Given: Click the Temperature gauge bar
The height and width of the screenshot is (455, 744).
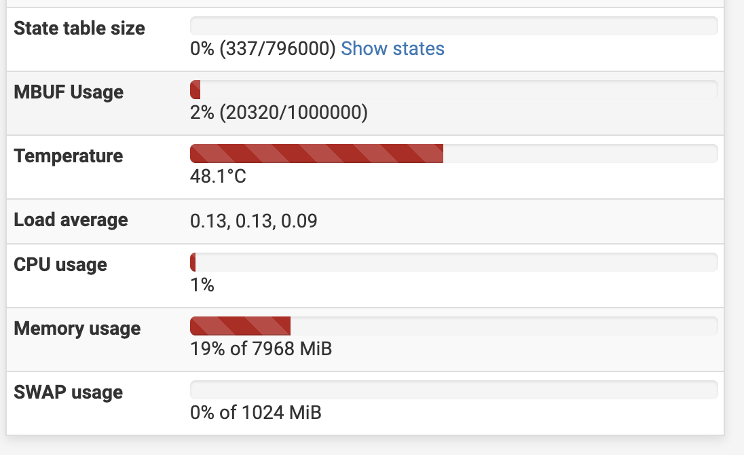Looking at the screenshot, I should pyautogui.click(x=453, y=153).
